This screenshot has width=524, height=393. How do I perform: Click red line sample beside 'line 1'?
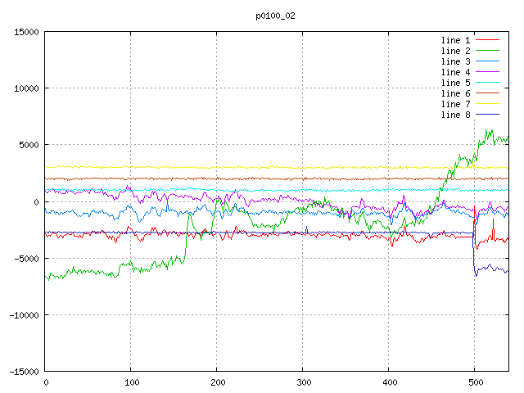click(x=487, y=40)
